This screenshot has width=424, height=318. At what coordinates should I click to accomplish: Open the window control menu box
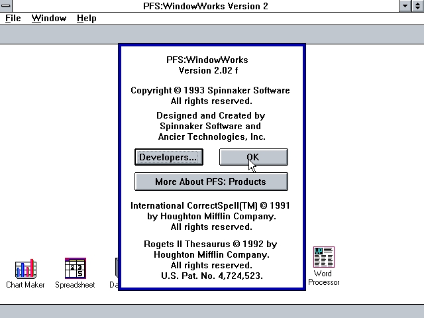tap(6, 6)
